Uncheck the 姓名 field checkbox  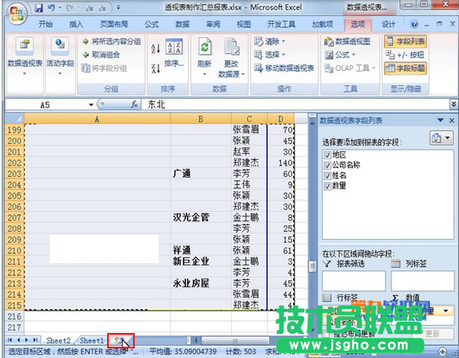click(x=327, y=175)
